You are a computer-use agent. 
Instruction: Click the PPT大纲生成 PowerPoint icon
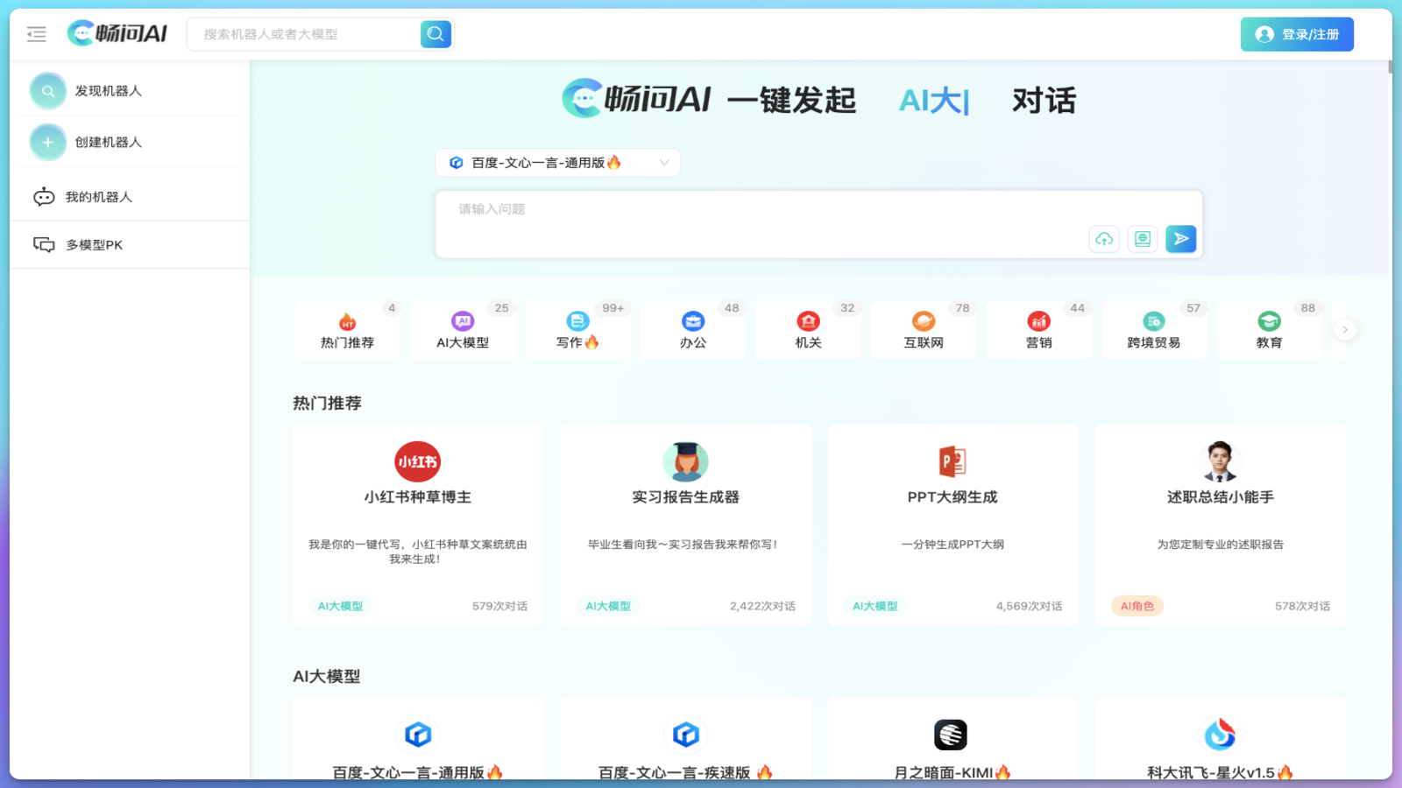pyautogui.click(x=952, y=461)
